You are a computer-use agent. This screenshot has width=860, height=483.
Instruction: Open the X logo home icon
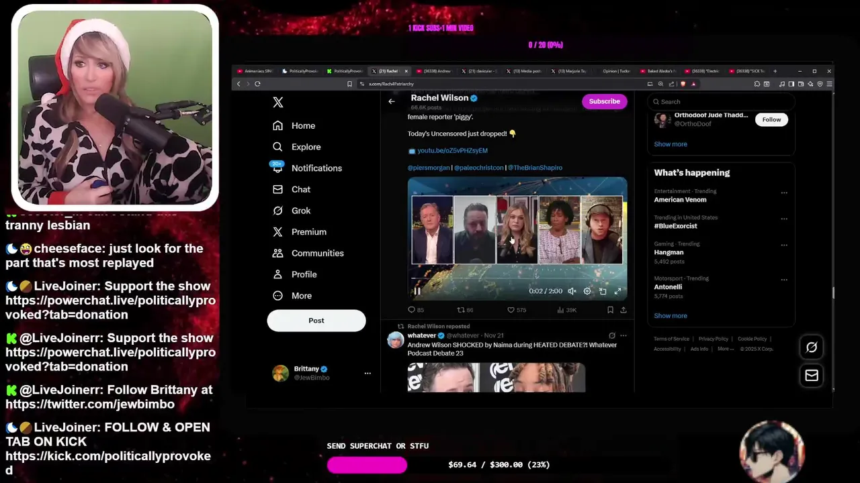coord(278,102)
